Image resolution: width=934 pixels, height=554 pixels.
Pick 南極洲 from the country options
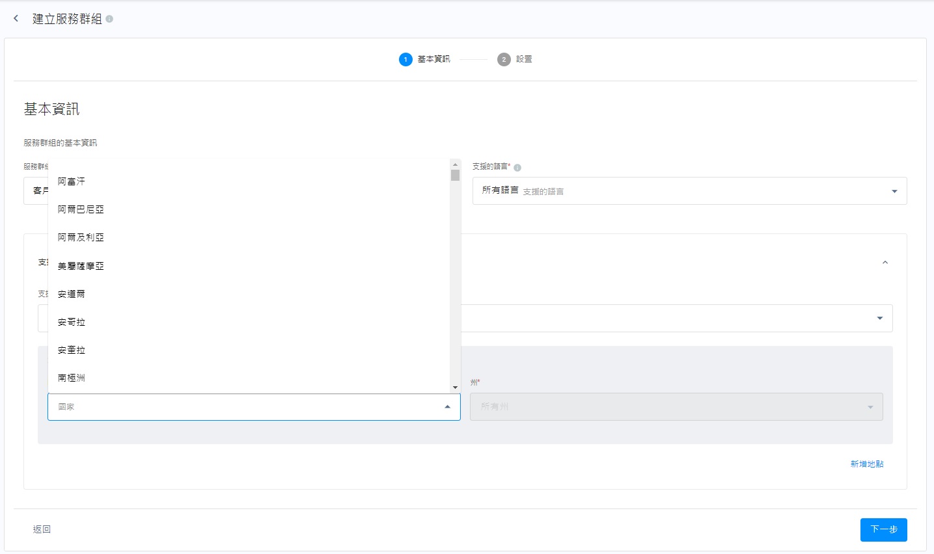[72, 378]
